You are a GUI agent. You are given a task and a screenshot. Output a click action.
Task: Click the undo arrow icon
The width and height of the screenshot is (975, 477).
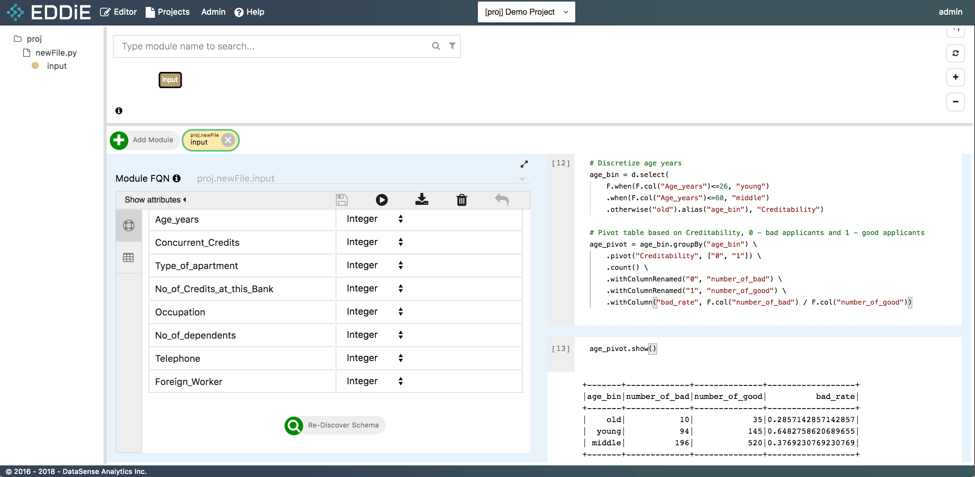[502, 199]
